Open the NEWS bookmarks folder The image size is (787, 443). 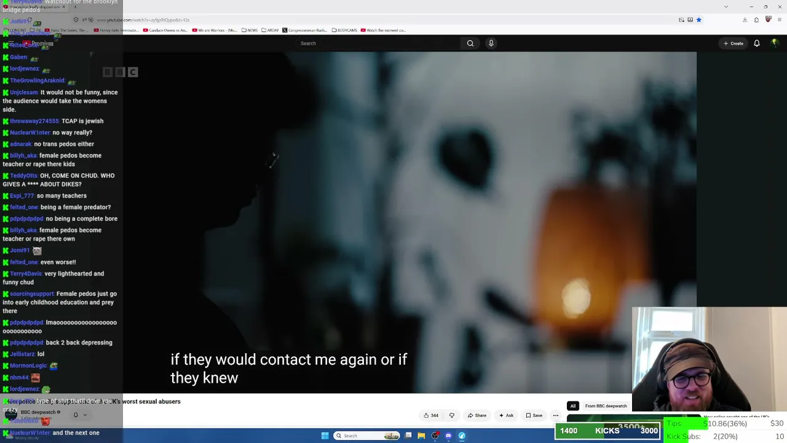[x=250, y=30]
